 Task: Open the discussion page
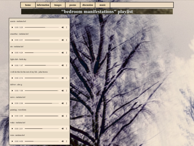[88, 5]
